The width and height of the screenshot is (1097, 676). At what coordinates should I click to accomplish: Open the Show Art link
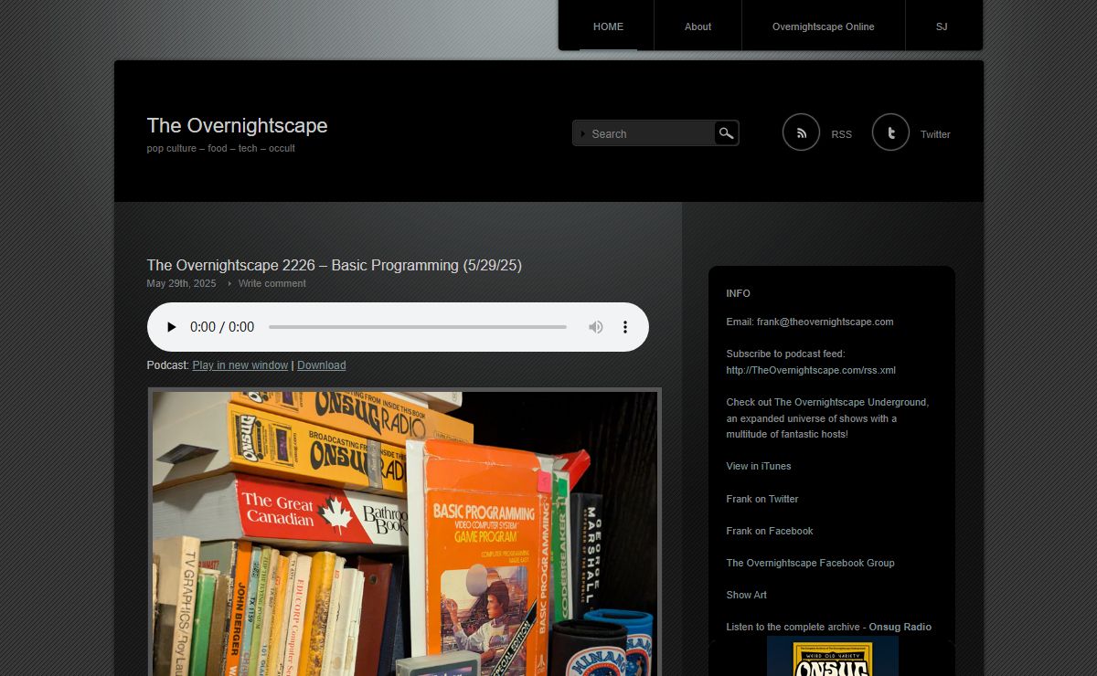click(746, 595)
